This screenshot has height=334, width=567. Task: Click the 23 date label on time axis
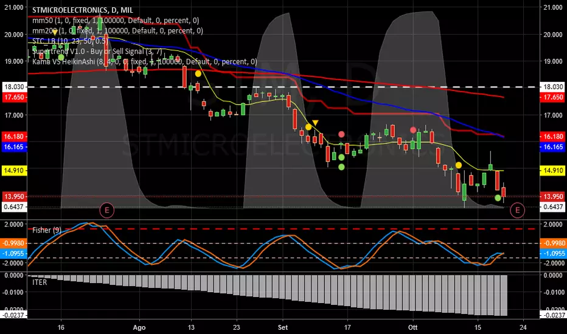(x=236, y=327)
